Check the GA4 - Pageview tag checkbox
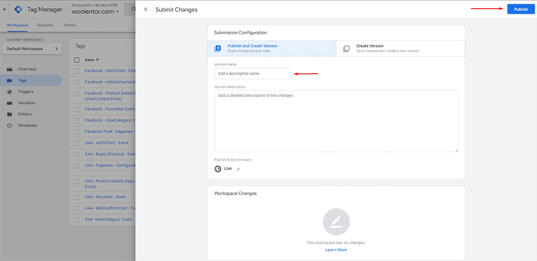This screenshot has width=537, height=261. [x=77, y=165]
